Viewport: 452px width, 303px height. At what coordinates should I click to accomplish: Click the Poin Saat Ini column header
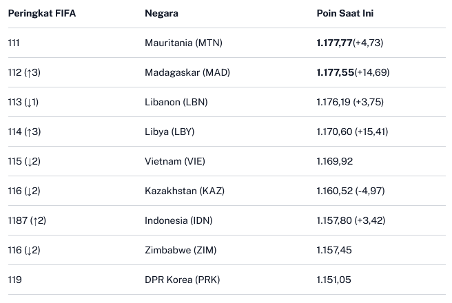click(x=345, y=14)
